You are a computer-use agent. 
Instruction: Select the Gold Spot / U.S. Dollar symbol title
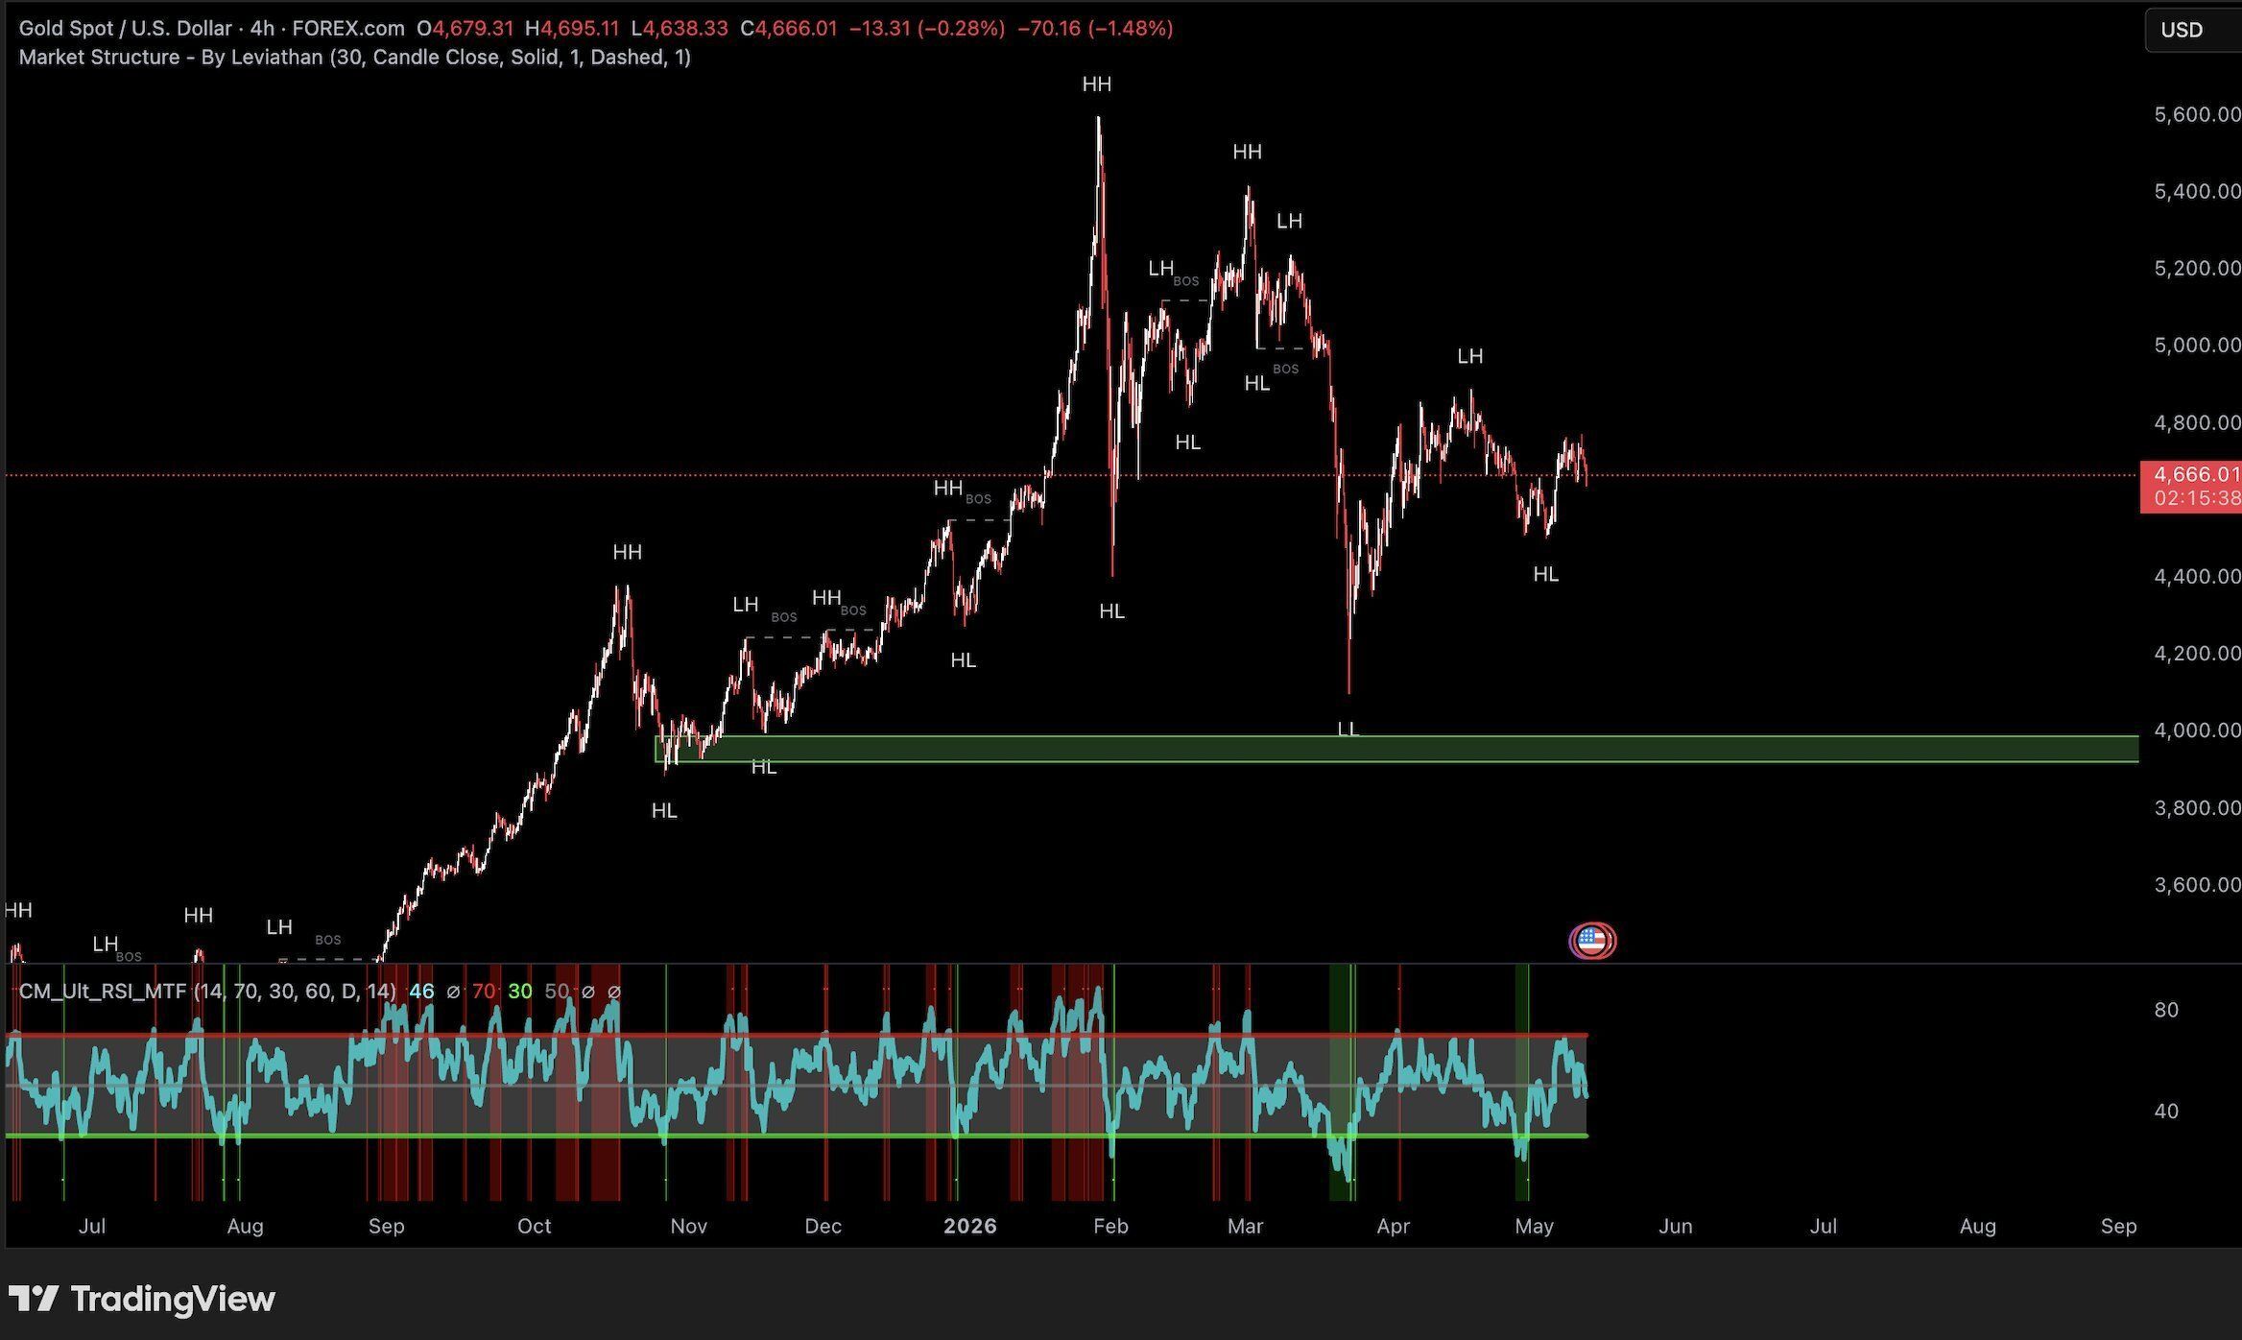tap(126, 29)
